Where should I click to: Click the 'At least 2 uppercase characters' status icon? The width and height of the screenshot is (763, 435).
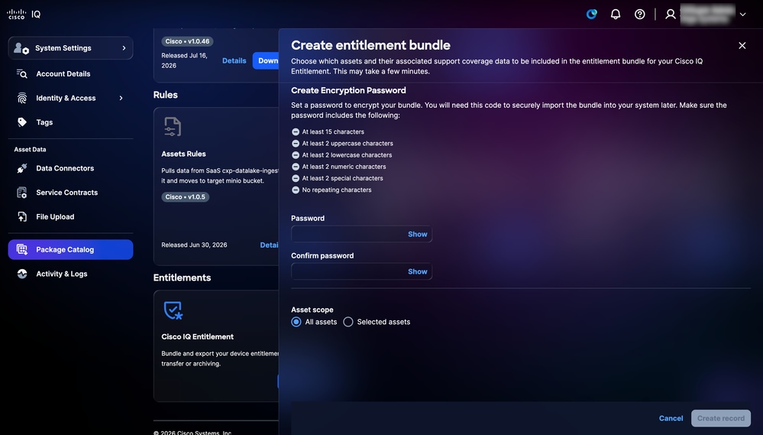[296, 144]
